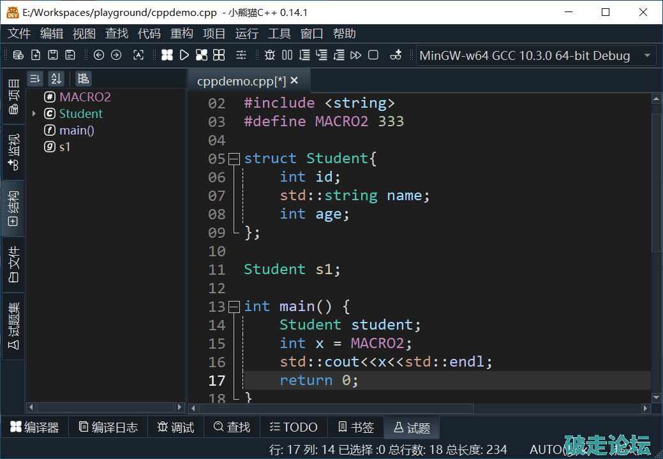
Task: Close the cppdemo.cpp editor tab
Action: coord(294,81)
